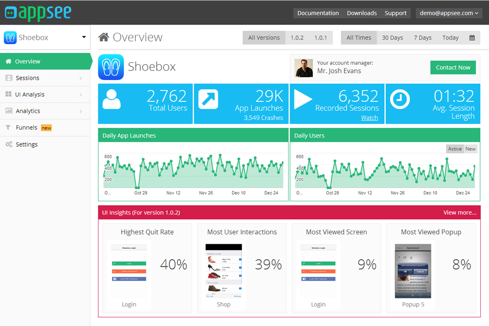The width and height of the screenshot is (489, 326).
Task: Filter time range to 30 Days
Action: (x=392, y=38)
